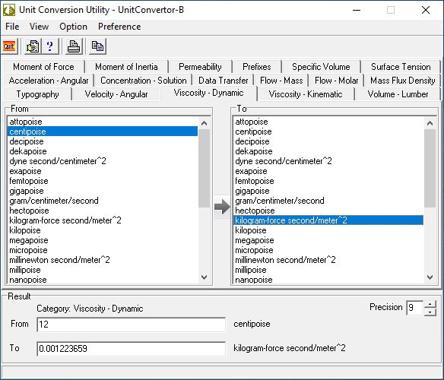Click the app icon in title bar
Viewport: 444px width, 380px height.
(x=9, y=10)
